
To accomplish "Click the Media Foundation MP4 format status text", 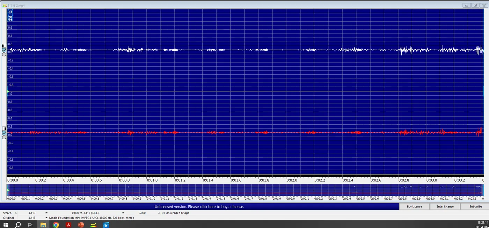I will tap(92, 218).
